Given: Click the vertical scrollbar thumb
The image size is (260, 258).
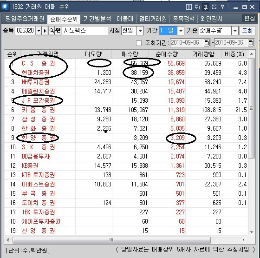Looking at the screenshot, I should click(252, 108).
